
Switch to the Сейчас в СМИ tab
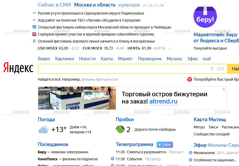point(54,5)
